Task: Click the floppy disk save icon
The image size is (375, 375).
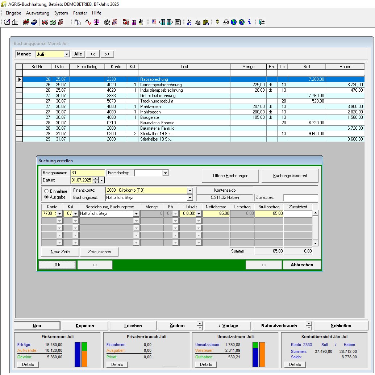Action: (x=178, y=22)
